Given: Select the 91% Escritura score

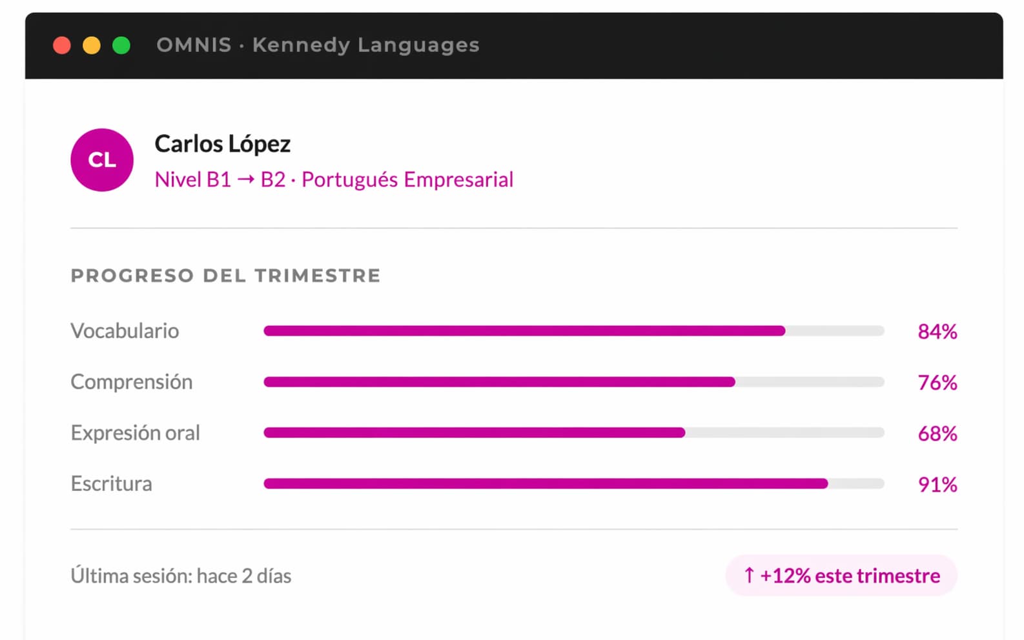Looking at the screenshot, I should pos(937,485).
